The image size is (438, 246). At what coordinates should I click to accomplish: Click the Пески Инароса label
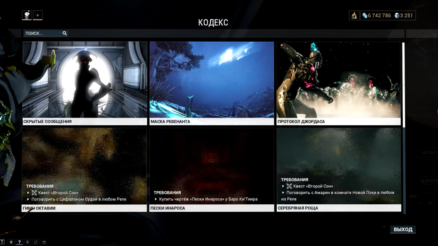[x=168, y=208]
